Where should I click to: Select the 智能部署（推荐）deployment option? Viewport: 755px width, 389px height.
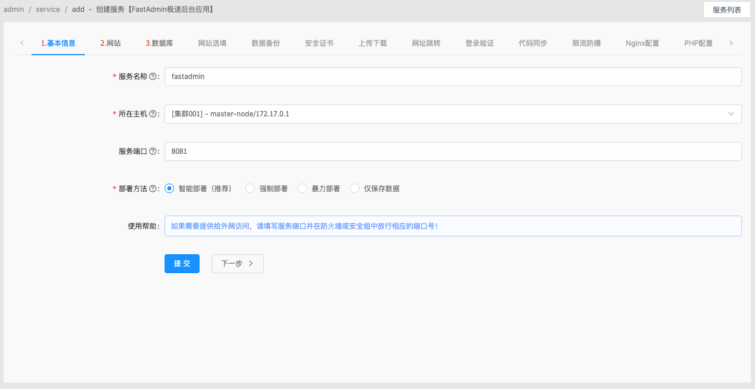[x=169, y=188]
